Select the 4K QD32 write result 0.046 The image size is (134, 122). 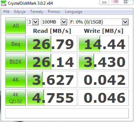click(x=104, y=97)
